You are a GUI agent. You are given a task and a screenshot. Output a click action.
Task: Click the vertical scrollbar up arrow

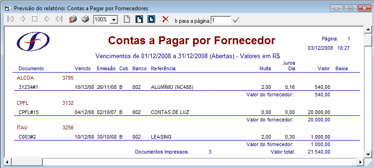pos(368,29)
